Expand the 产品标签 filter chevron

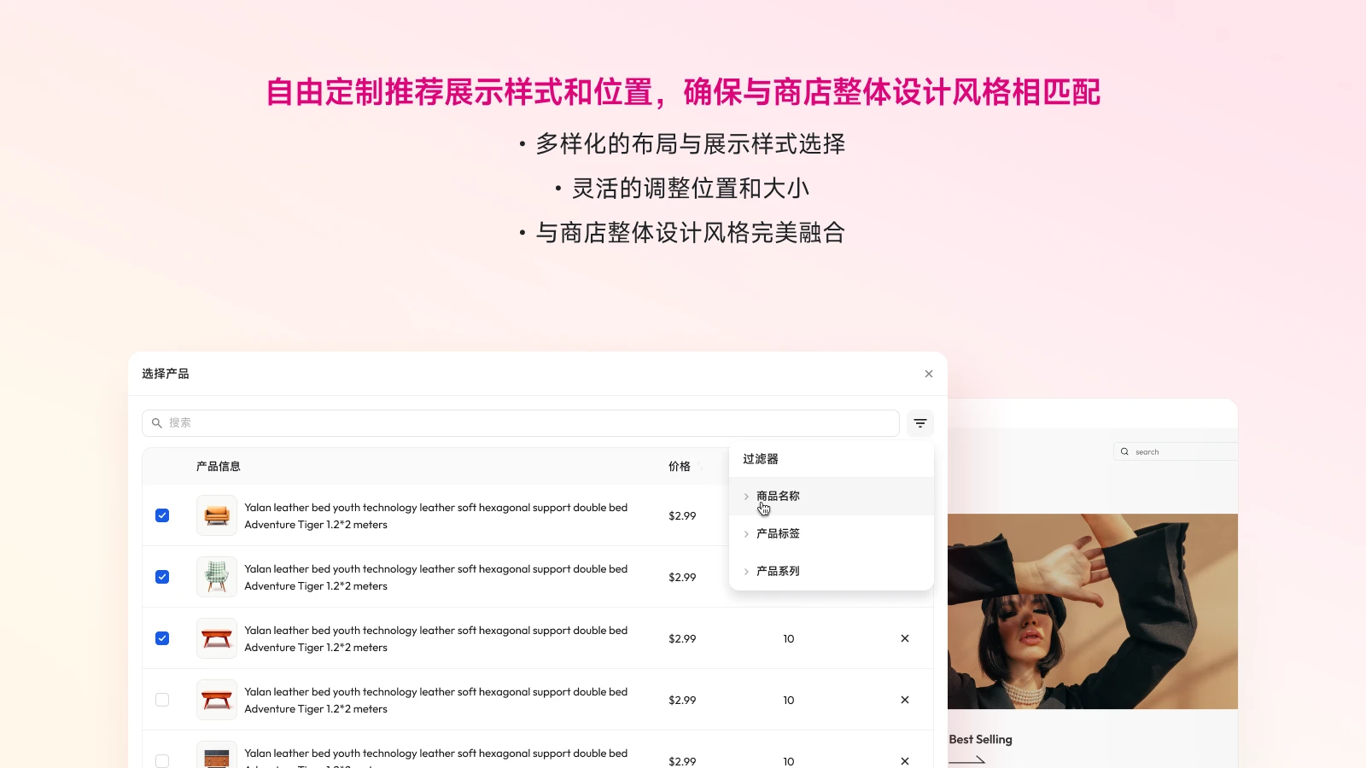click(x=746, y=534)
